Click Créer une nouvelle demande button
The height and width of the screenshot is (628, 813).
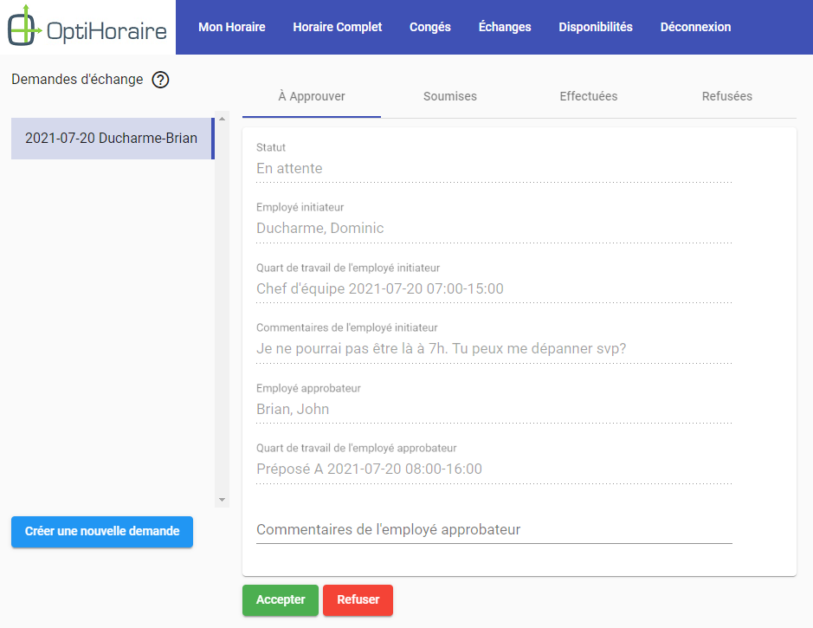tap(102, 532)
